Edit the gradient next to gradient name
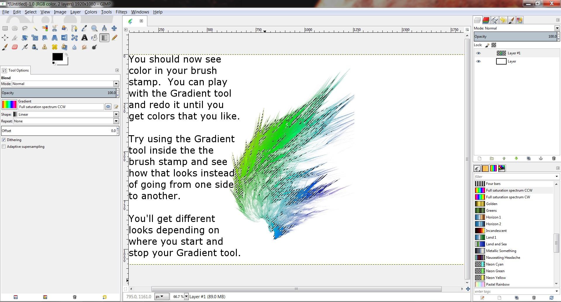Screen dimensions: 561x302 [x=116, y=107]
